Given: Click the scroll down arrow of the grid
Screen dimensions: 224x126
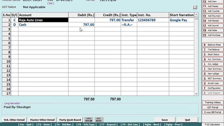Looking at the screenshot, I should click(x=196, y=94).
